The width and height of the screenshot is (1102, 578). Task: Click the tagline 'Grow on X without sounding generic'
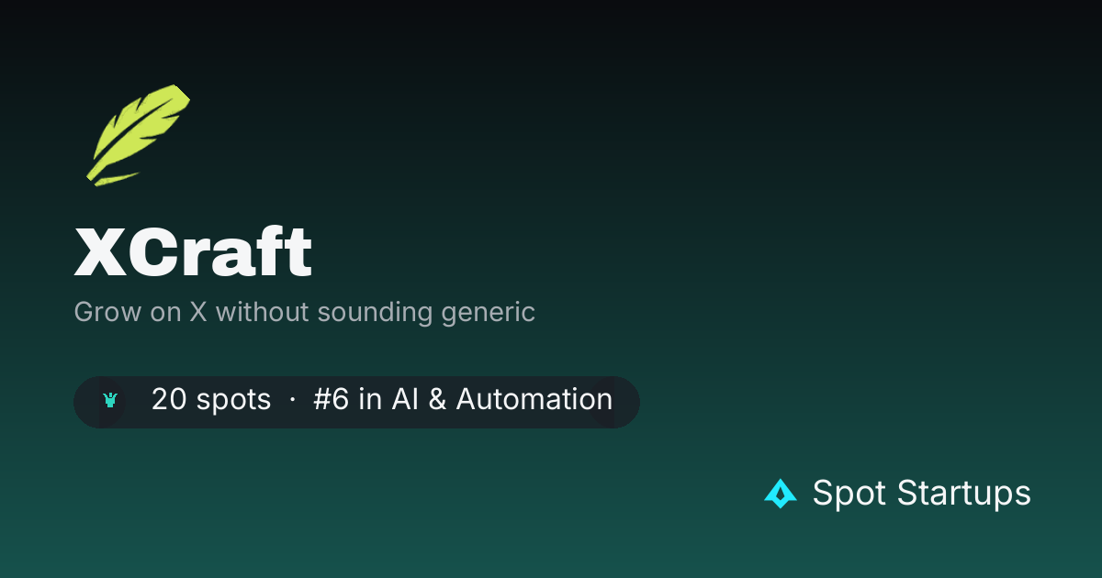(x=304, y=312)
